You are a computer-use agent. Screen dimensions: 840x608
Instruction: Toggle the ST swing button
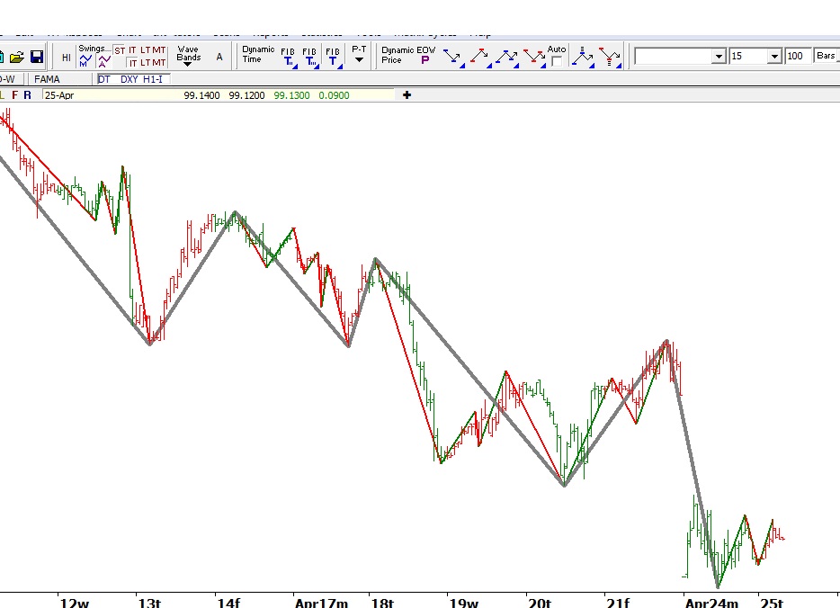(120, 50)
